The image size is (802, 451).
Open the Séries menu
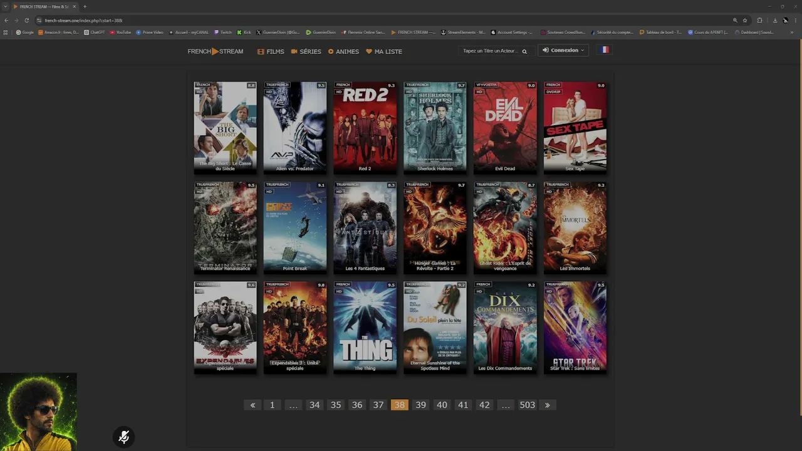(x=306, y=51)
